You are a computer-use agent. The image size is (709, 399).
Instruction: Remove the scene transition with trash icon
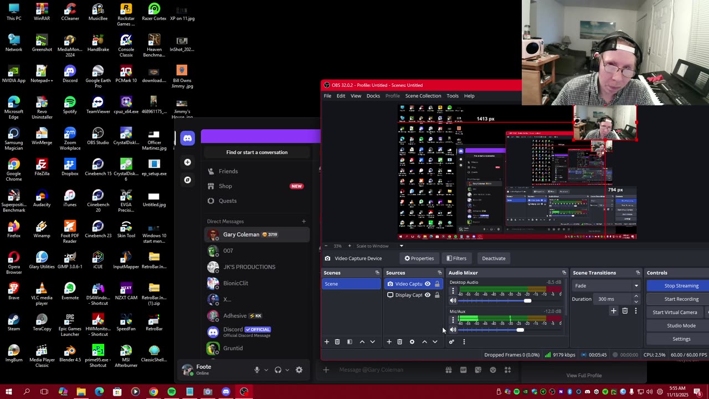tap(625, 311)
